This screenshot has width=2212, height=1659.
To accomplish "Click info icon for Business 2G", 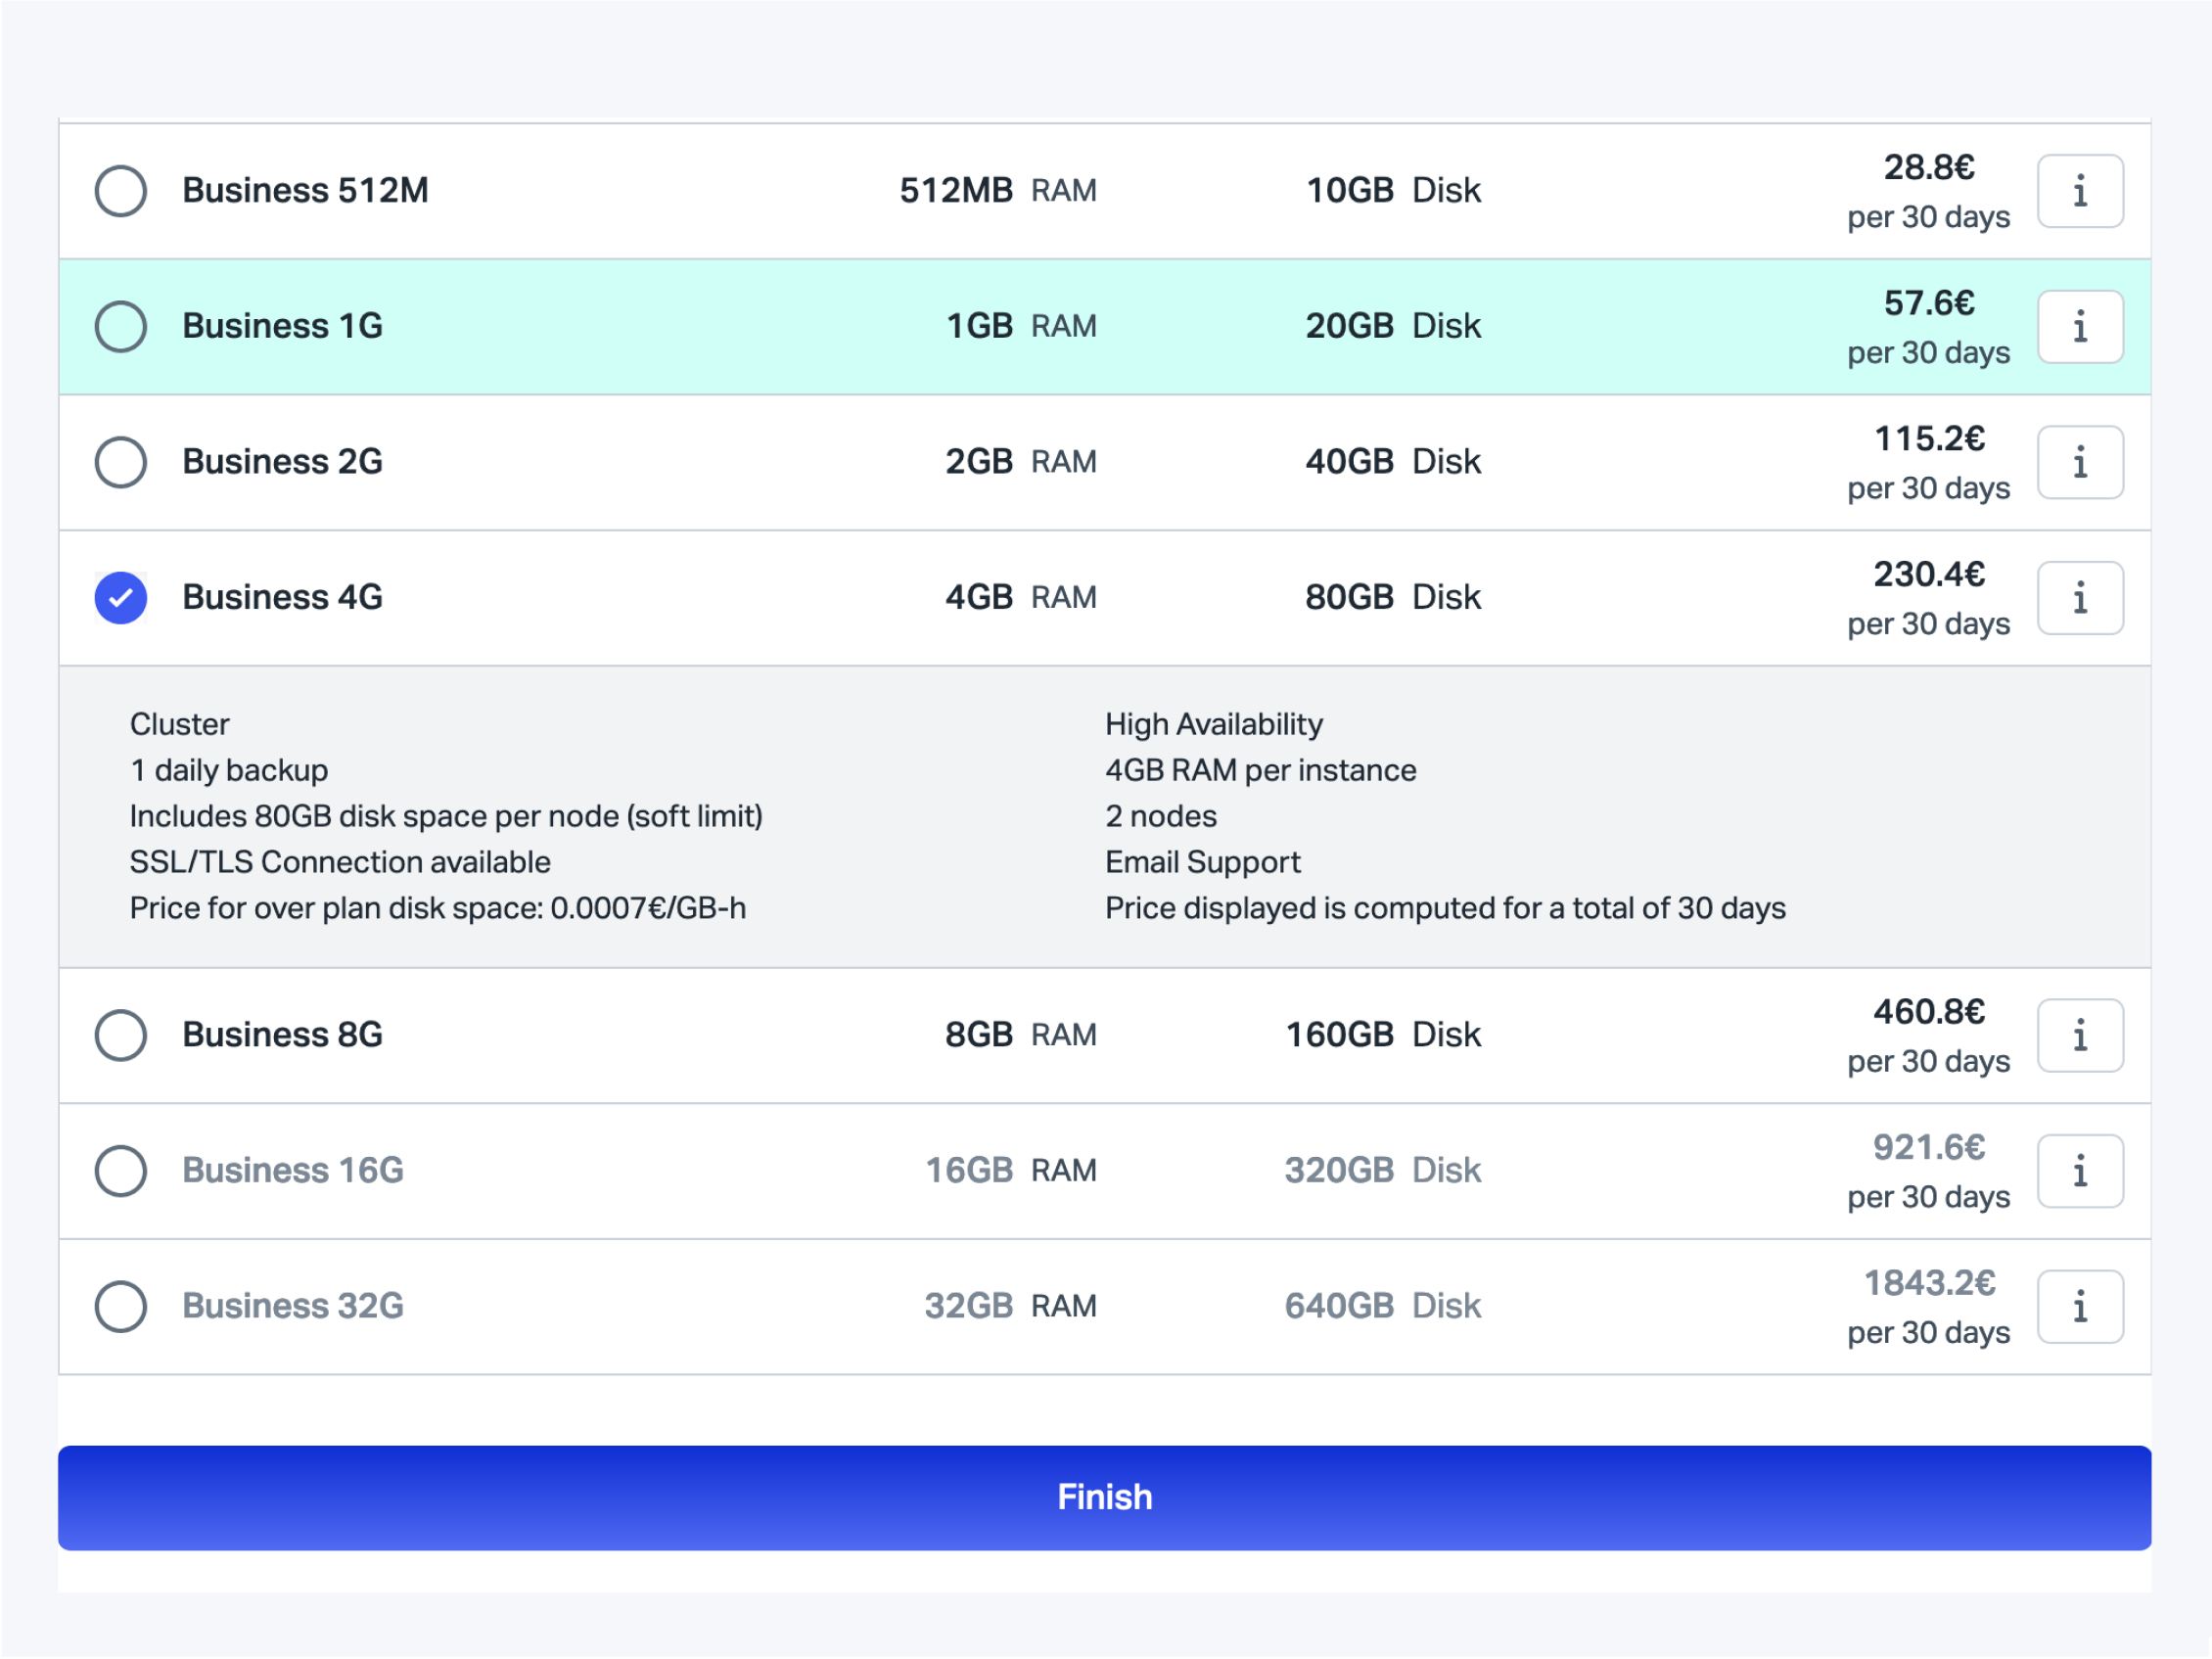I will tap(2079, 462).
